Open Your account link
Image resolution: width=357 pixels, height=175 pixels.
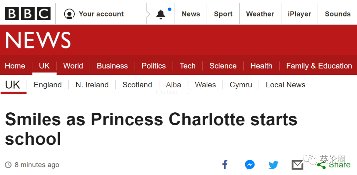tap(101, 14)
